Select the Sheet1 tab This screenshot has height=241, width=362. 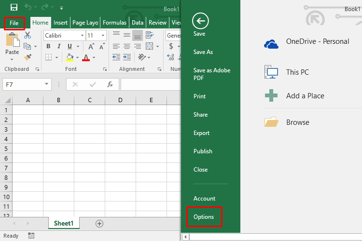click(64, 223)
